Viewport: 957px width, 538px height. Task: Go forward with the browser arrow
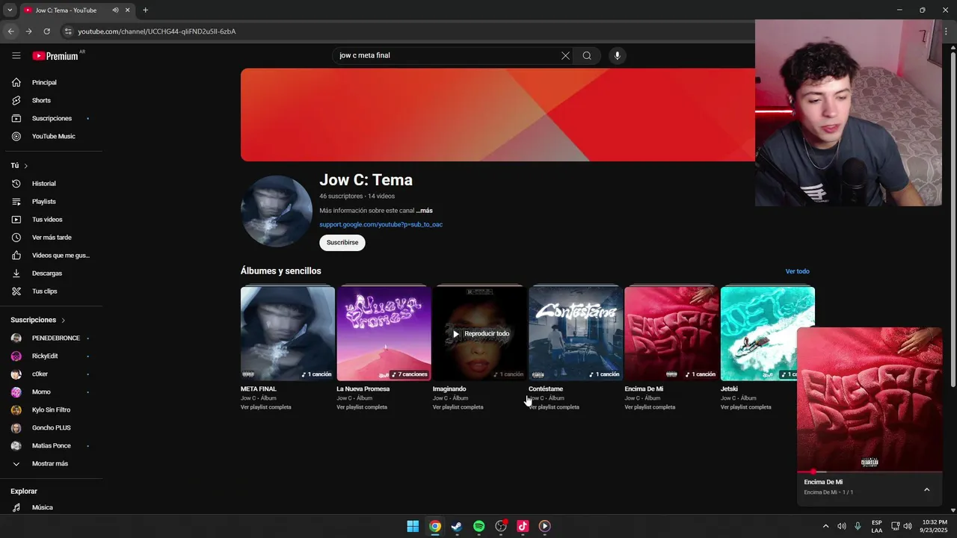click(x=28, y=31)
